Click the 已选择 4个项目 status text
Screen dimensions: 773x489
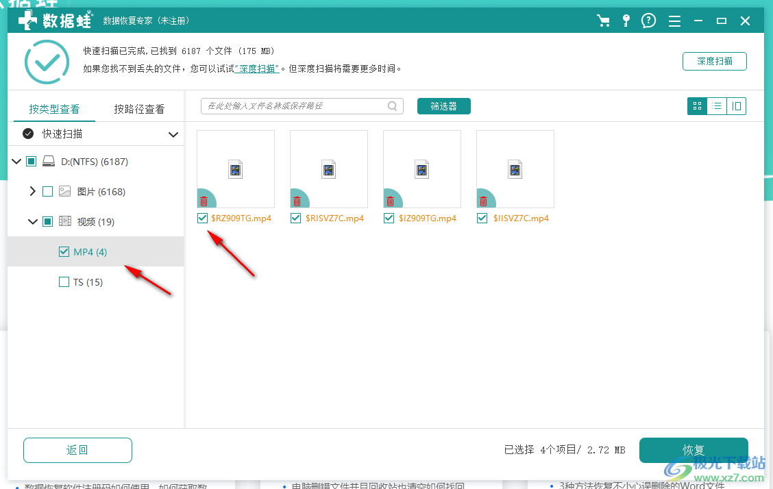[x=565, y=449]
